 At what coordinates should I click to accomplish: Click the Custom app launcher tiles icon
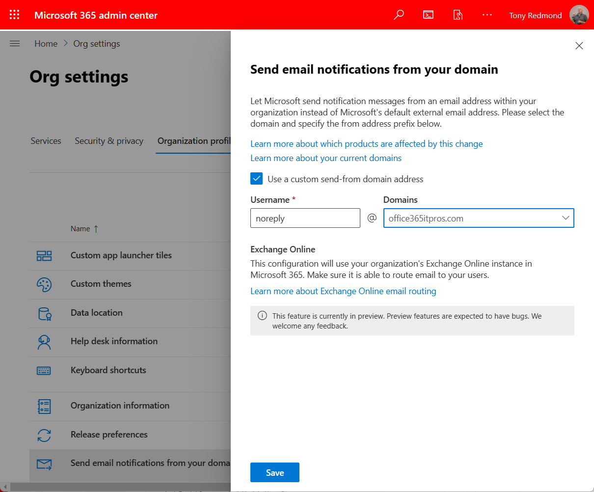[44, 255]
